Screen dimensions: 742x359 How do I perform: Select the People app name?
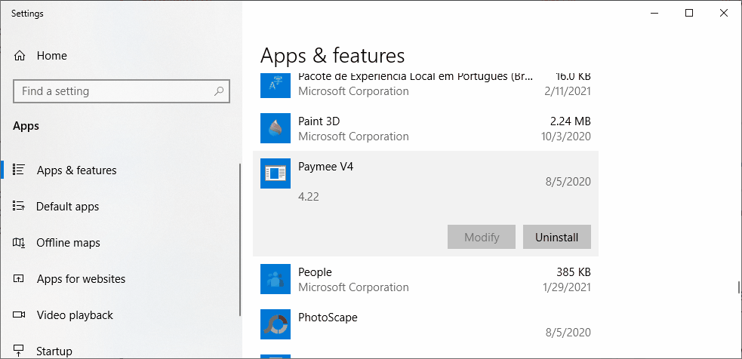316,272
